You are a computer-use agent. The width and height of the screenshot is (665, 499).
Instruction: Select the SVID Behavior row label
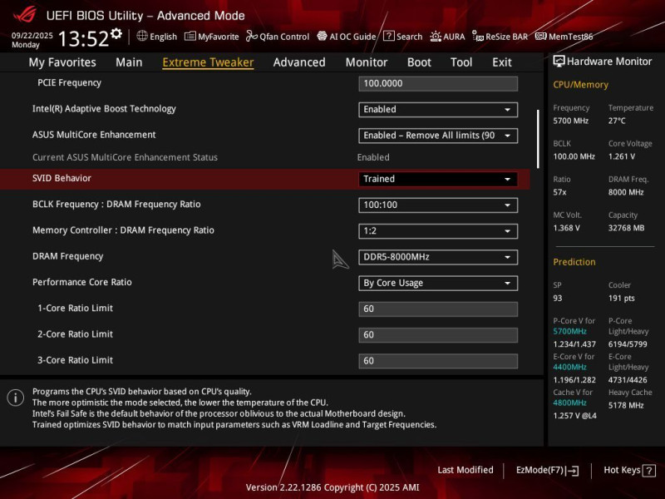62,178
